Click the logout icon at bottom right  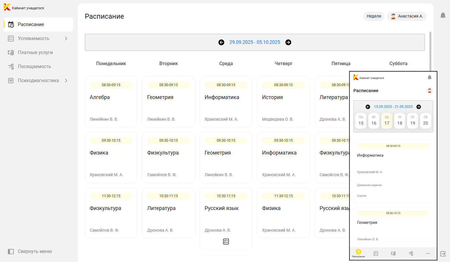point(443,254)
